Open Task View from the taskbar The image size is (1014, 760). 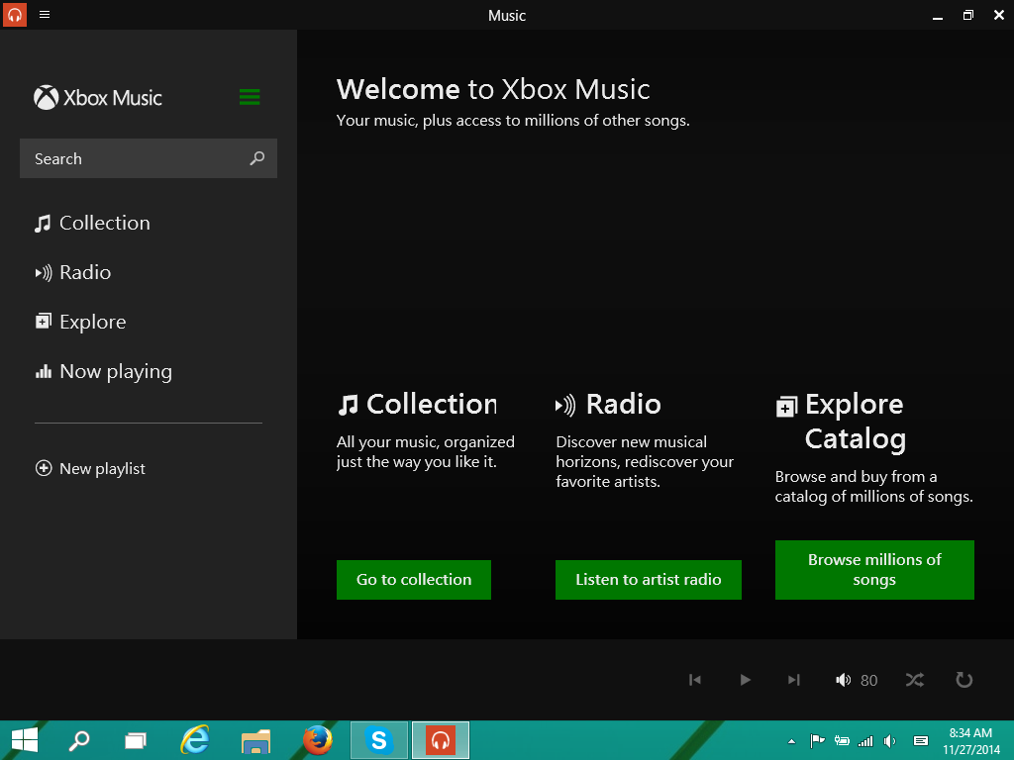click(x=135, y=740)
